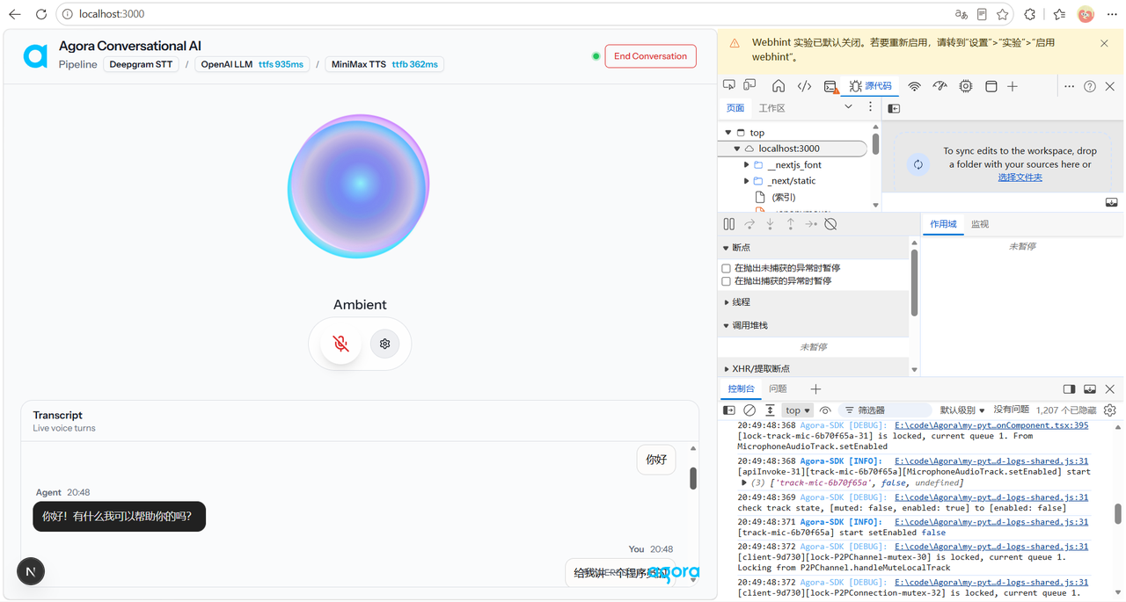Open DevTools customize menu with three dots
Viewport: 1126px width, 602px height.
tap(1069, 86)
